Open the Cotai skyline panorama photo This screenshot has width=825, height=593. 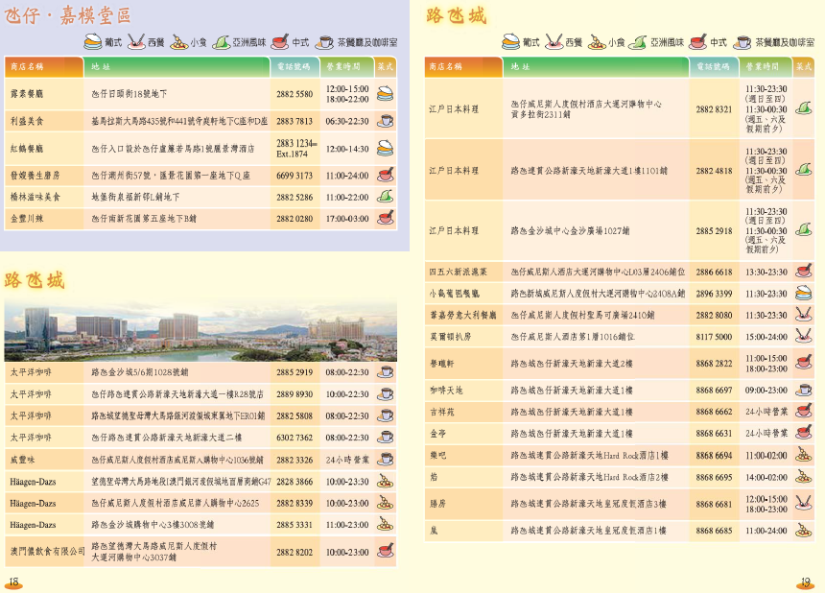coord(200,329)
